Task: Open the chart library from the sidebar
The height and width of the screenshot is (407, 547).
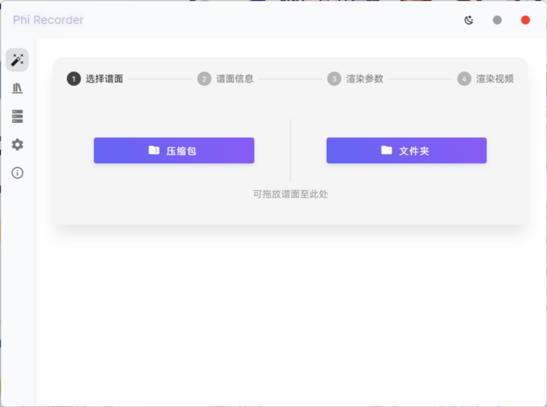Action: point(17,88)
